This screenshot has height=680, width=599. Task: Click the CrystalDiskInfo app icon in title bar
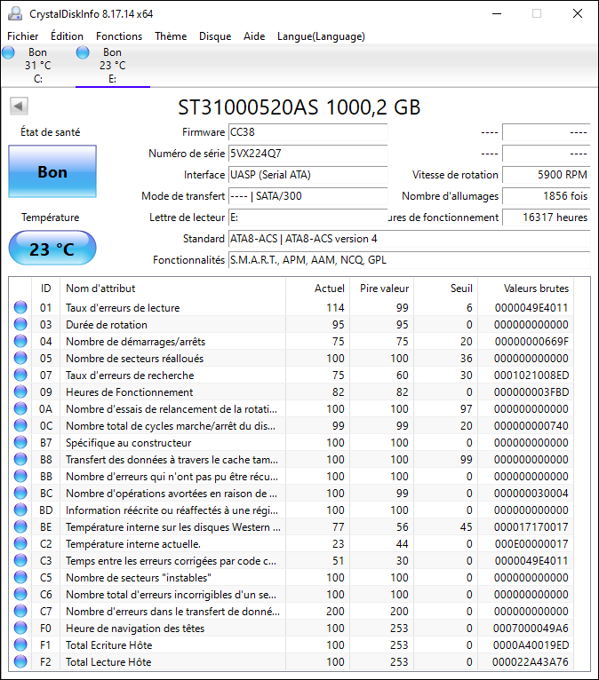tap(13, 13)
